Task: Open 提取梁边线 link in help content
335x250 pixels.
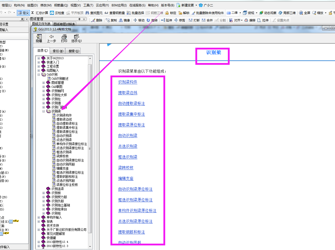Action: 128,93
